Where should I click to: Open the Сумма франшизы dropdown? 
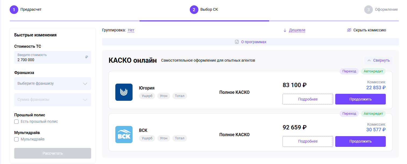pyautogui.click(x=53, y=100)
